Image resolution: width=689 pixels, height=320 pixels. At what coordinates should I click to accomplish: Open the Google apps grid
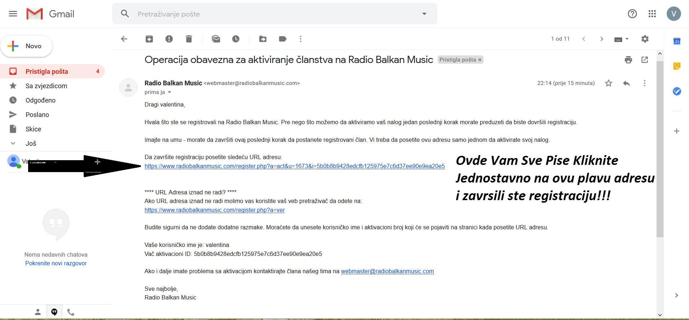coord(652,14)
